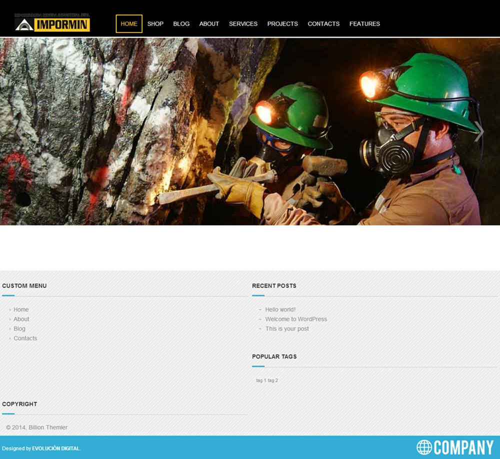Open About link under Custom Menu
Viewport: 500px width, 459px height.
(x=21, y=319)
